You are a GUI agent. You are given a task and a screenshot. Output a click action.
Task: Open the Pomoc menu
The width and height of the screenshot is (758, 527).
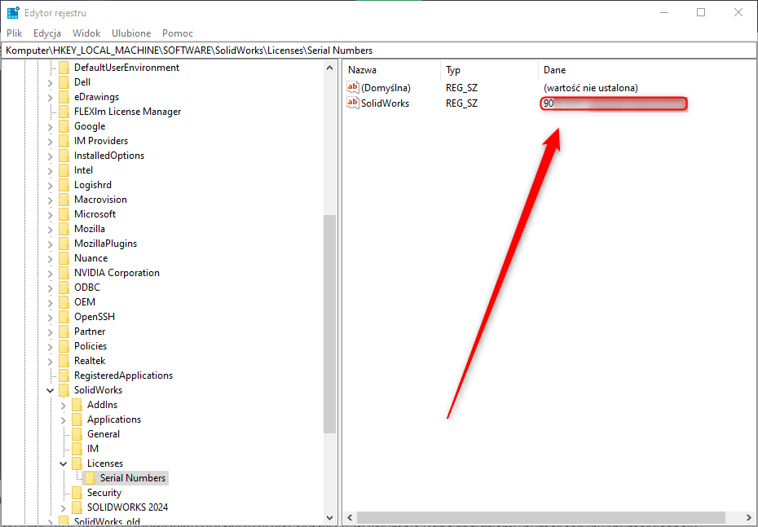click(x=178, y=33)
